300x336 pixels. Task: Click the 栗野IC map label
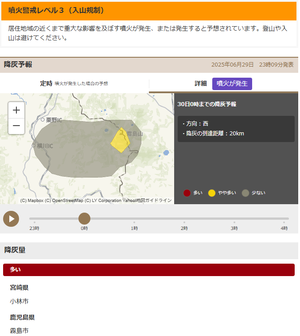pos(54,120)
